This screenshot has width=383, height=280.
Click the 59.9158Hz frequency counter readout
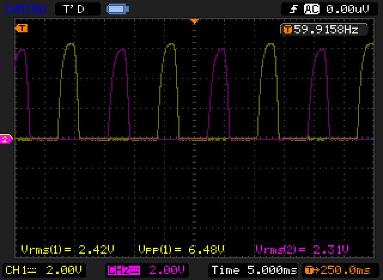(x=324, y=30)
